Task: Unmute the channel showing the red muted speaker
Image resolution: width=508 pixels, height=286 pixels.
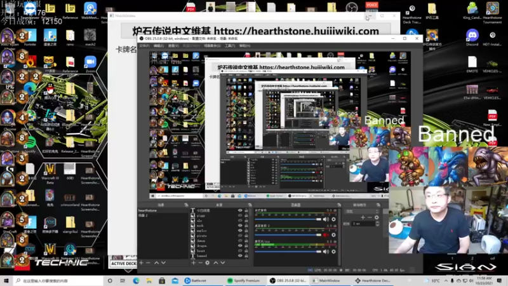Action: click(x=326, y=235)
